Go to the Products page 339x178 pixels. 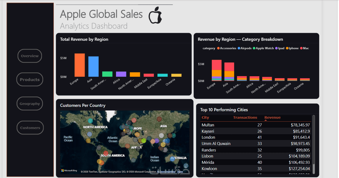[30, 80]
